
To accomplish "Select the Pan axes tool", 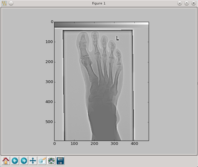I will [x=33, y=161].
